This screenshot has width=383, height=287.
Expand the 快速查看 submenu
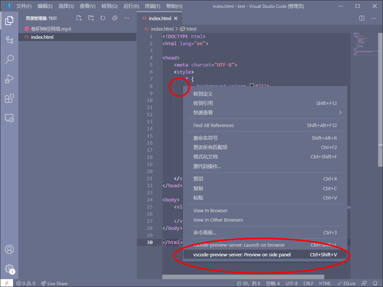click(265, 112)
